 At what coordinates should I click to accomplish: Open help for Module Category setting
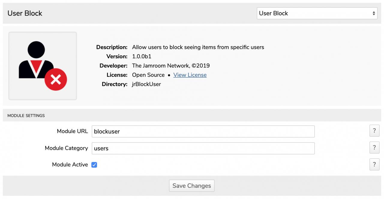pos(374,148)
